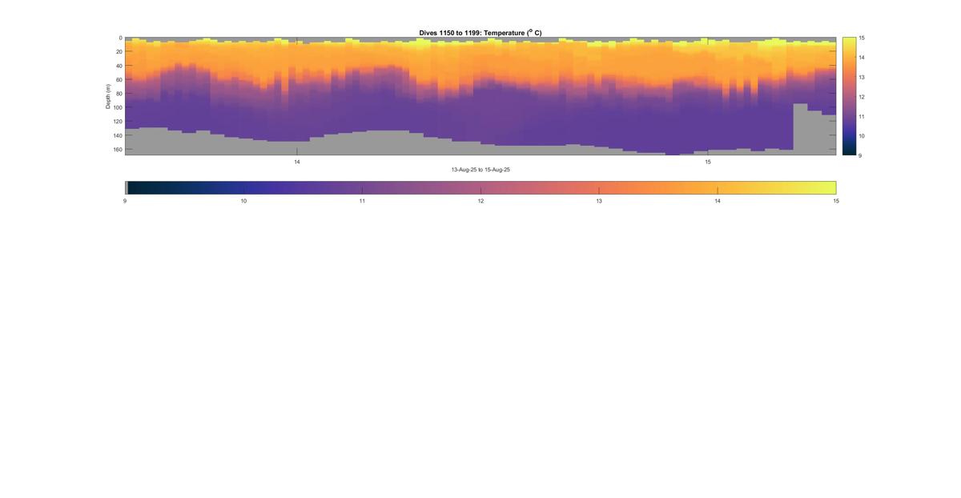Select the x-axis tick label 15
961x498 pixels.
click(708, 162)
